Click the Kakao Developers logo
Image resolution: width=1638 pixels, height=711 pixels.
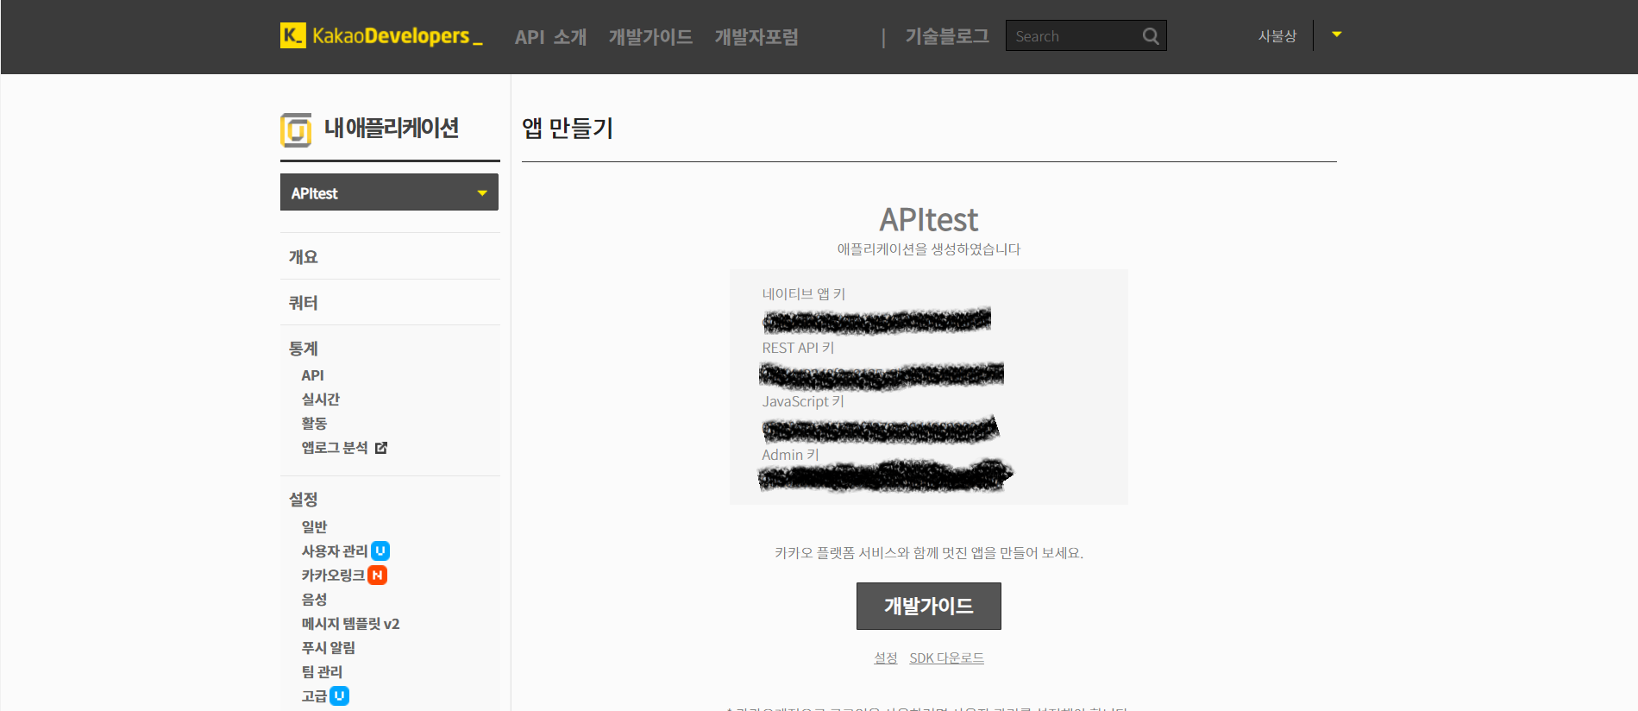(381, 35)
